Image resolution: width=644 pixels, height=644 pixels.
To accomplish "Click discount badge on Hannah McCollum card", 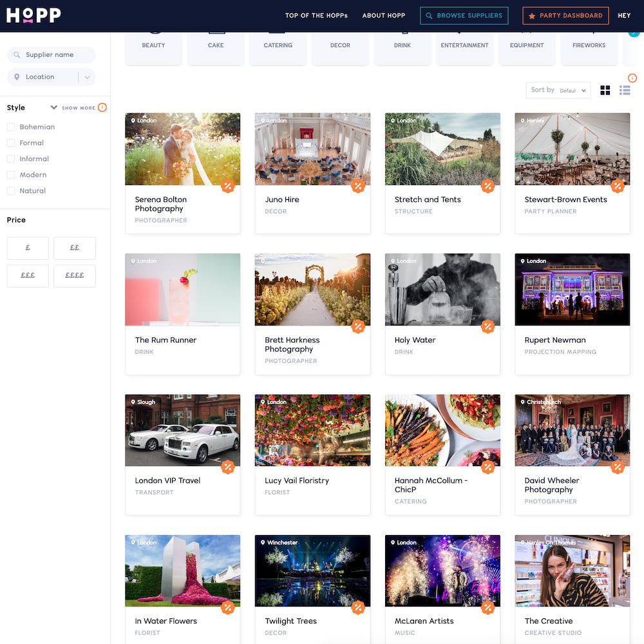I will pos(488,467).
